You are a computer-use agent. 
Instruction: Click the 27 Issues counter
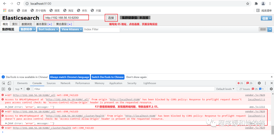point(251,89)
